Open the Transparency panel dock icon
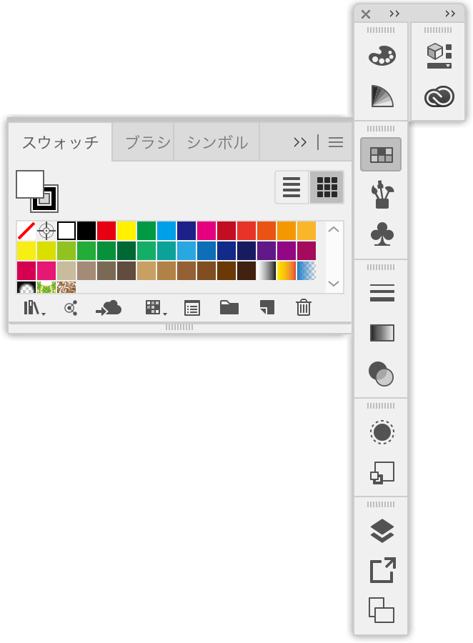This screenshot has width=473, height=643. (x=382, y=373)
